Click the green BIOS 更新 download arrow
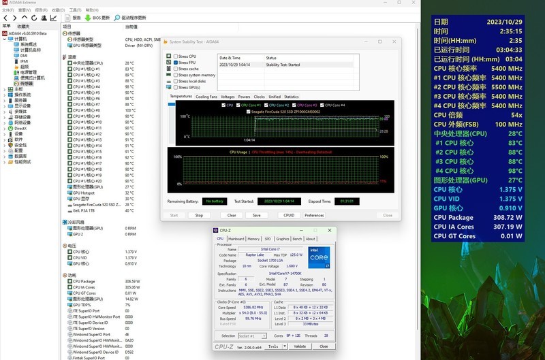Viewport: 545px width, 360px height. (x=88, y=18)
